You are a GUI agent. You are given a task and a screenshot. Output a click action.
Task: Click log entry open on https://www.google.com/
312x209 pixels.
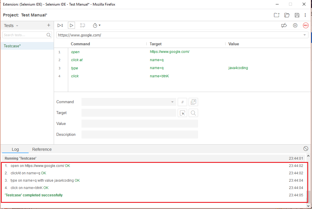[x=40, y=166]
